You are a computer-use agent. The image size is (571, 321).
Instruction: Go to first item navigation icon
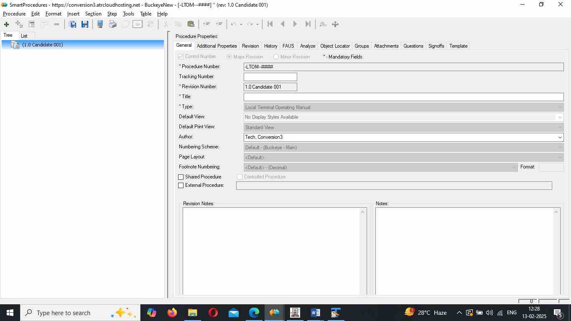(270, 24)
